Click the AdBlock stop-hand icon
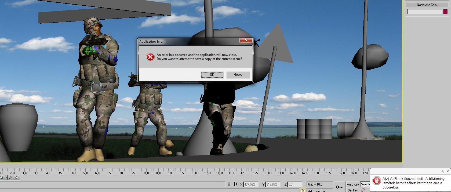Screen dimensions: 451x192 (x=376, y=181)
